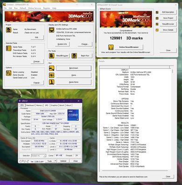Screen dimensions: 182x185
Task: Click the Save Project icon
Action: [157, 18]
